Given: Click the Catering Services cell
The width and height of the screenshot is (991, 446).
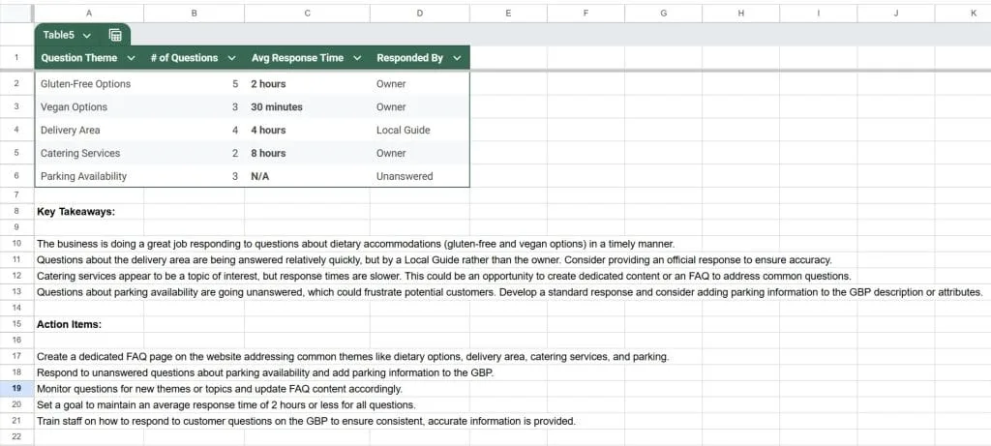Looking at the screenshot, I should coord(89,154).
